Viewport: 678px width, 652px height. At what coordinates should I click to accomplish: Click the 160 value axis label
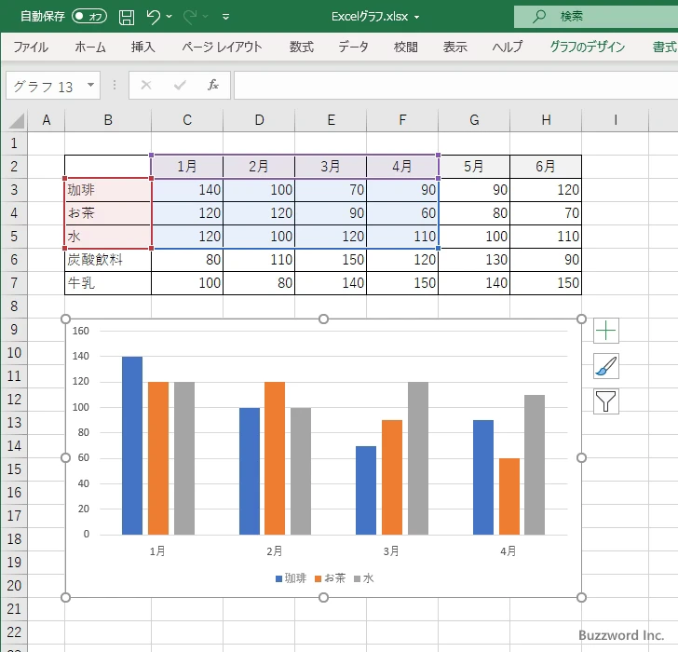[x=80, y=331]
